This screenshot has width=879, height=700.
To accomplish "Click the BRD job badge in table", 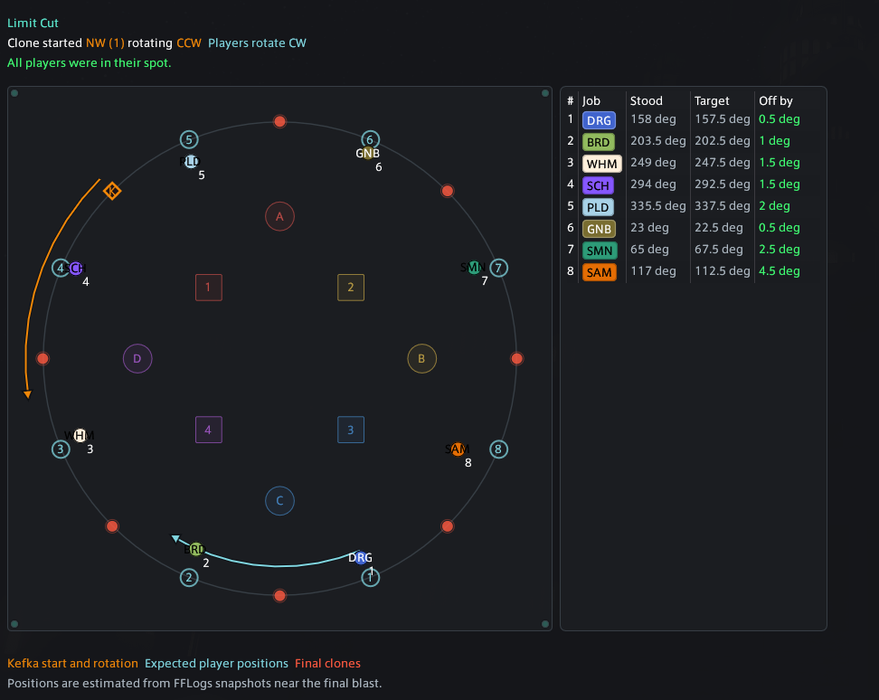I will point(598,142).
